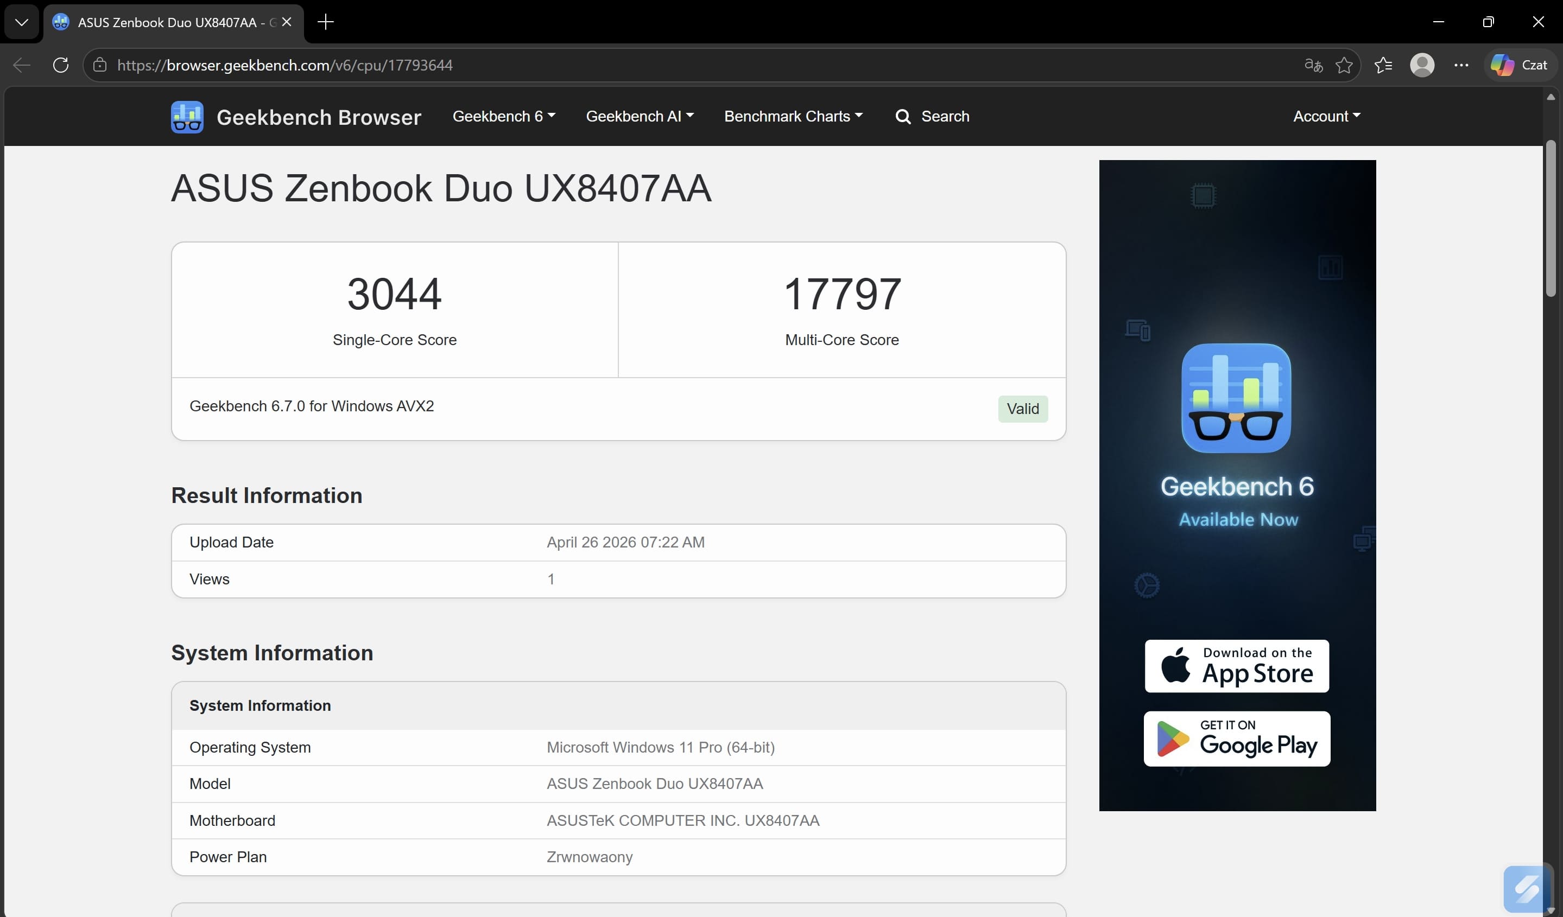
Task: Expand the Account dropdown menu
Action: [x=1326, y=117]
